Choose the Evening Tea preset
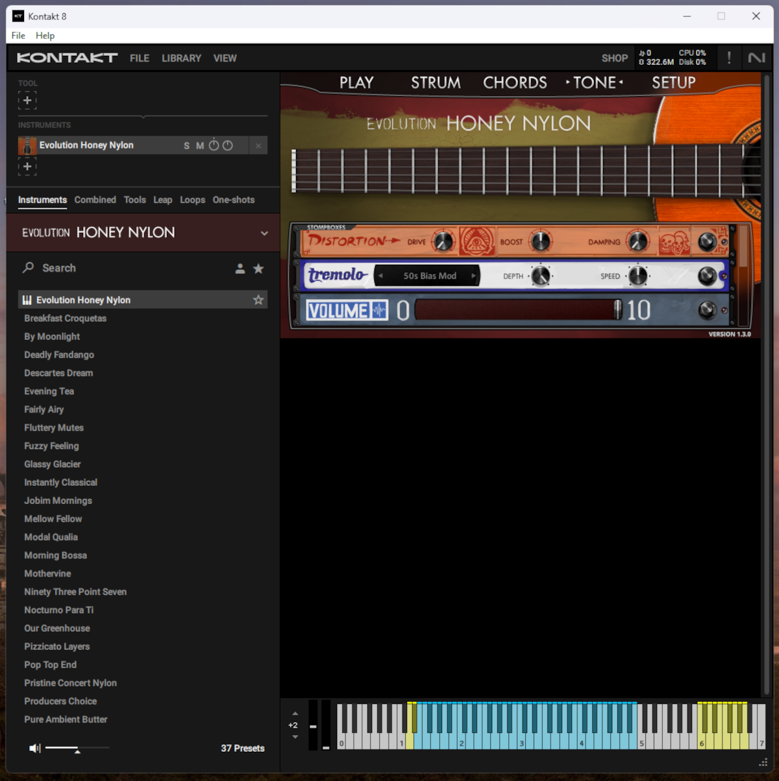The height and width of the screenshot is (781, 779). (49, 391)
